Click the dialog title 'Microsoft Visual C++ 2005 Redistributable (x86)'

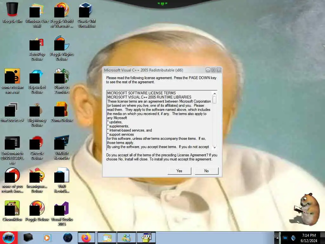[143, 70]
